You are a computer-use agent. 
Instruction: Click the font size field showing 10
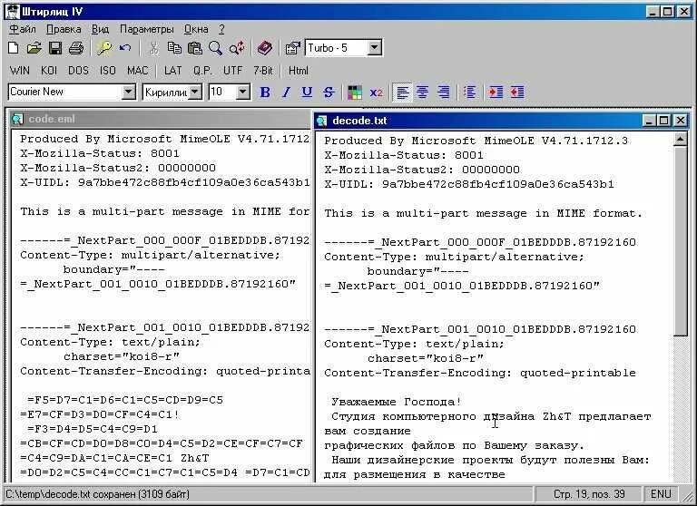222,92
